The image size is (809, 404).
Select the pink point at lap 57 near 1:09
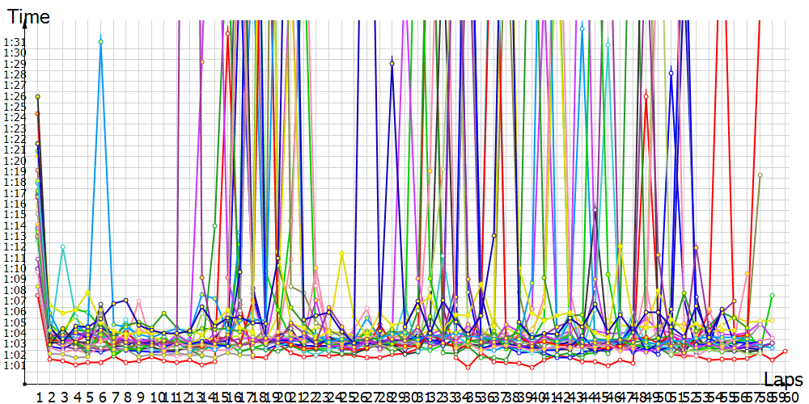(747, 274)
